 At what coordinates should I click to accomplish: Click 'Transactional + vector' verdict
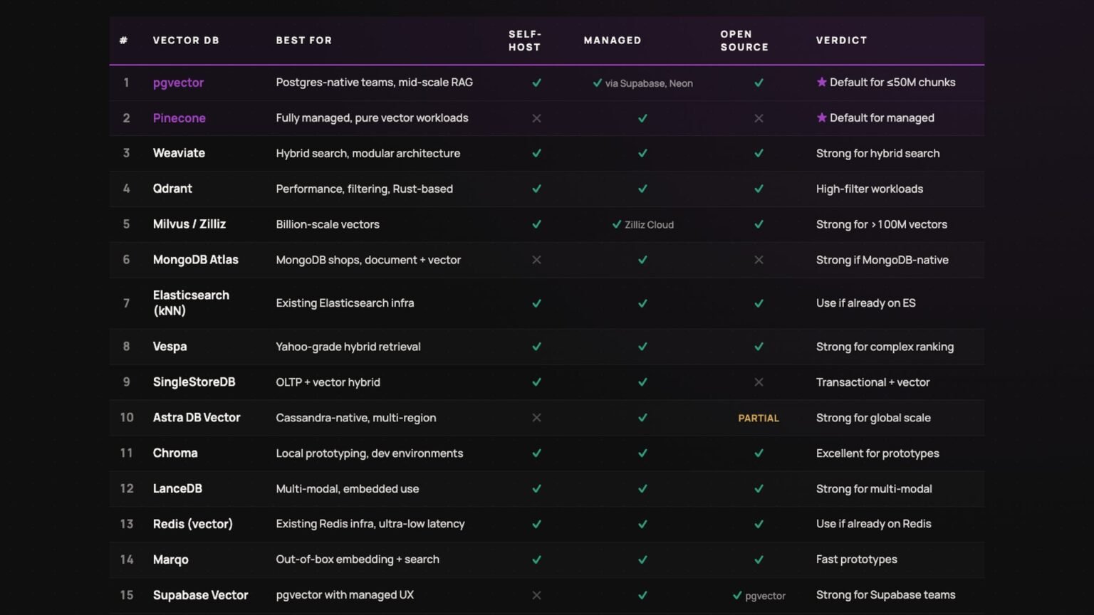873,382
